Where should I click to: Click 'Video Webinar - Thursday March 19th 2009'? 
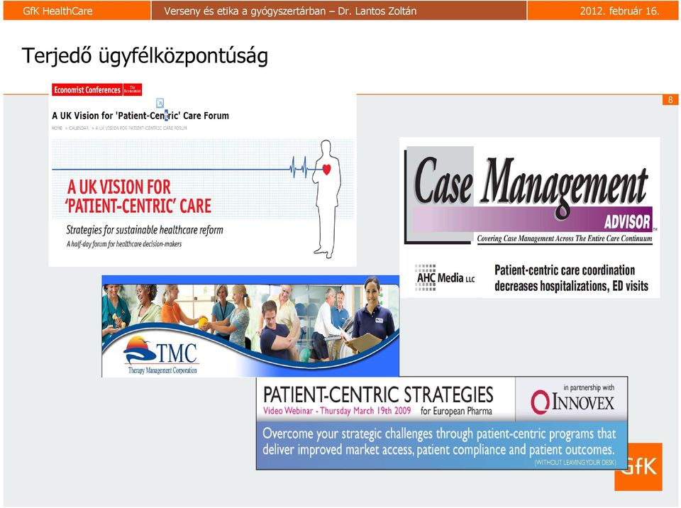click(x=337, y=411)
